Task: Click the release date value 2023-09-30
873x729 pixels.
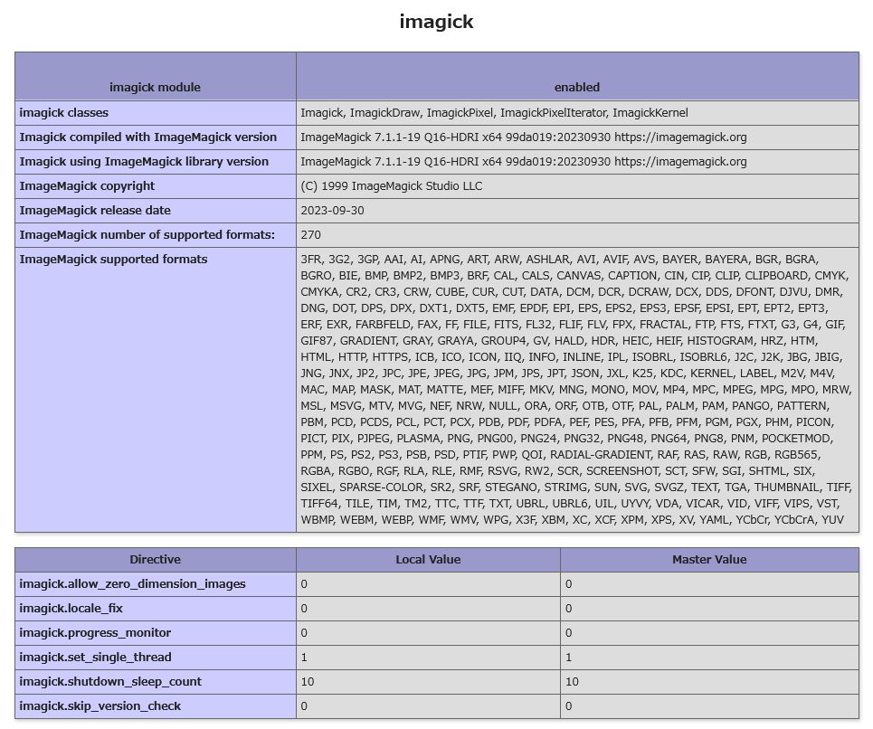Action: coord(332,211)
